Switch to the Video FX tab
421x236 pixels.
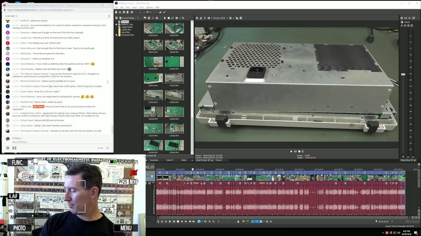tap(170, 160)
